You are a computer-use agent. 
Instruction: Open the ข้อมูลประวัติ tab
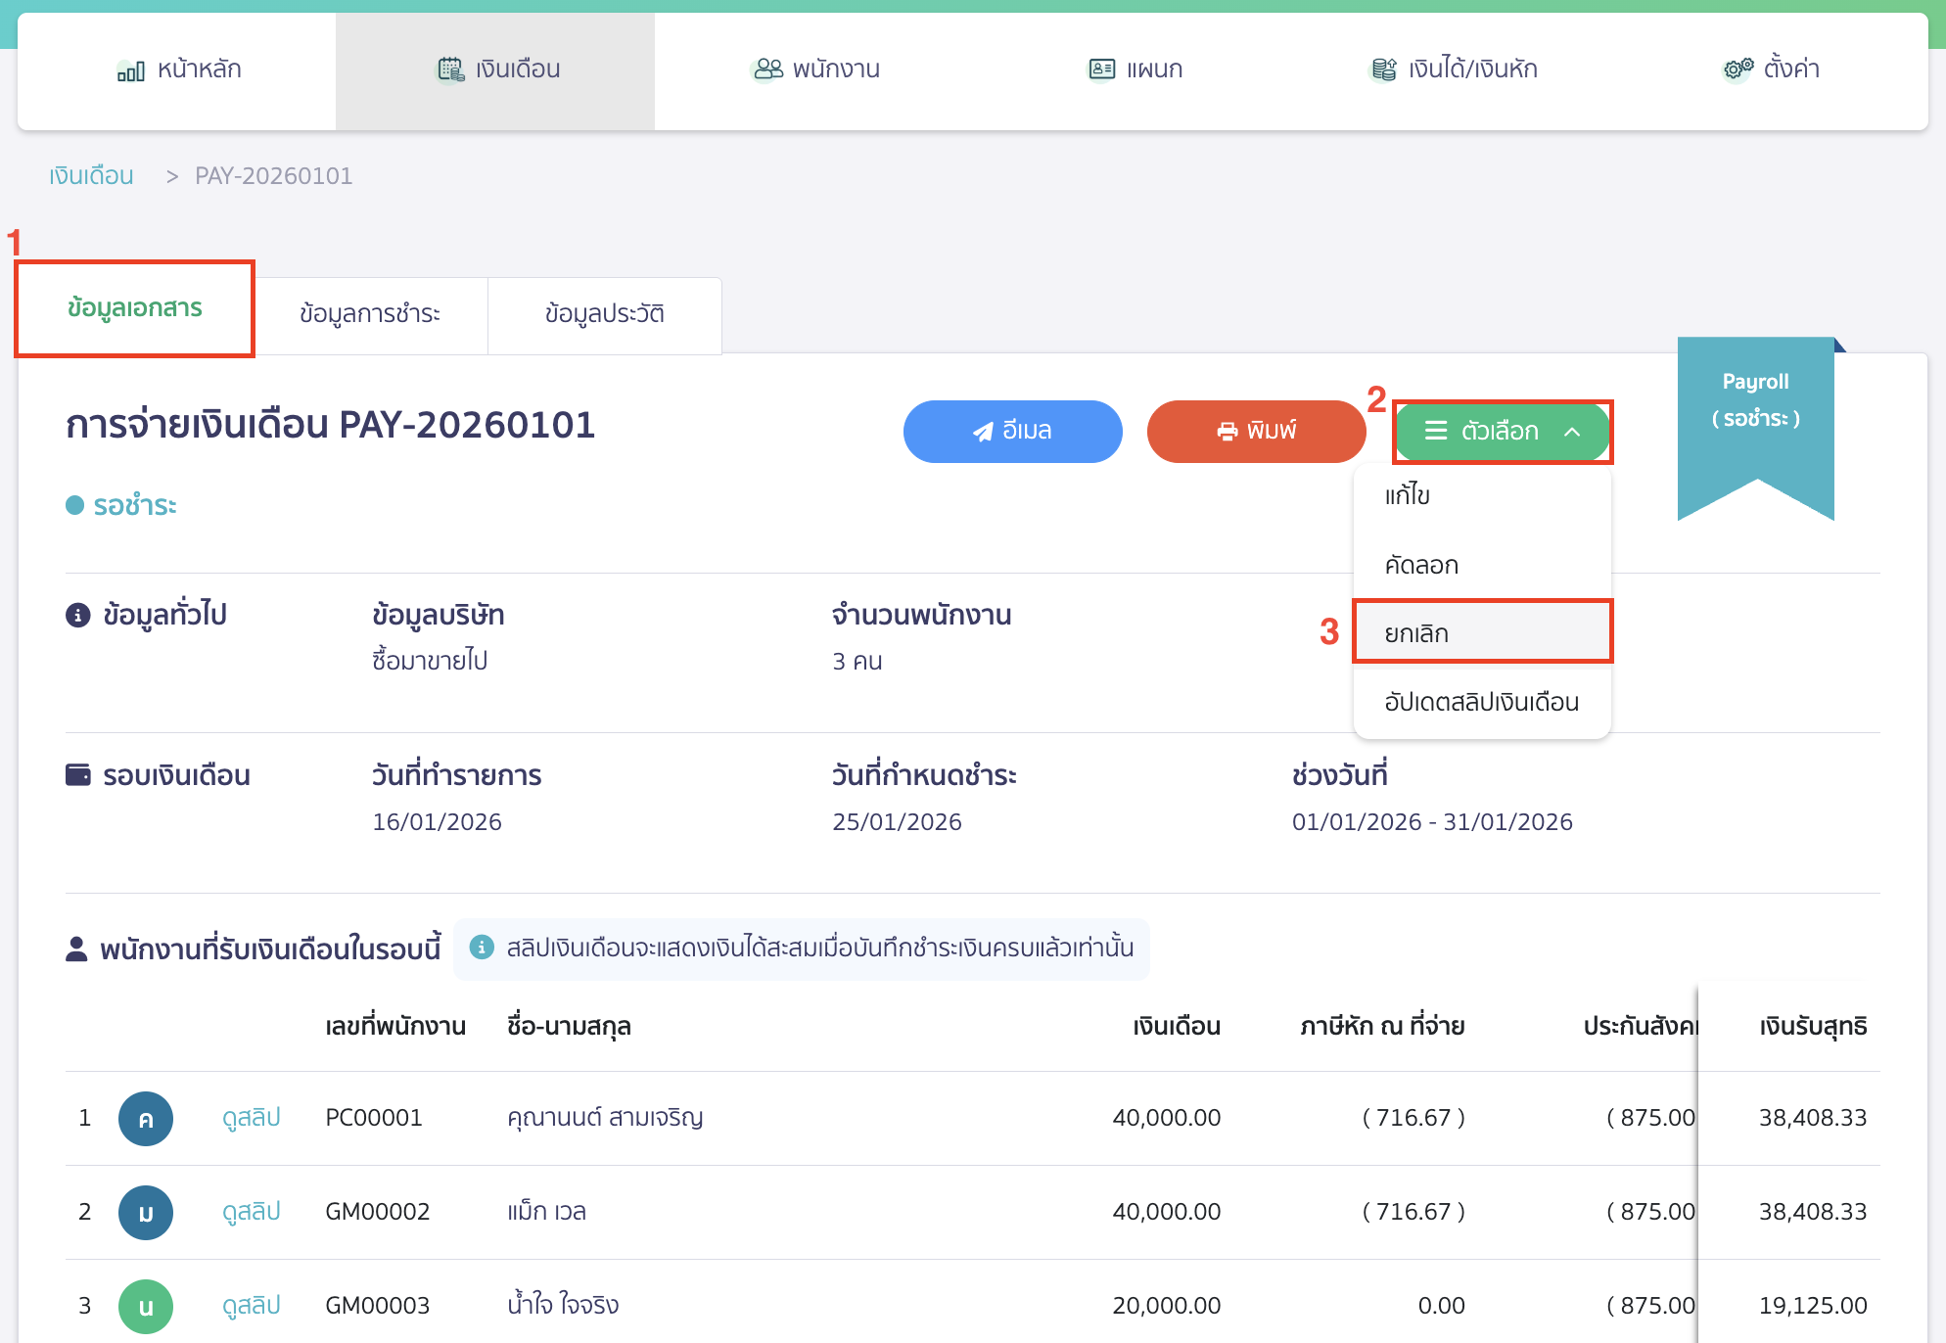tap(604, 314)
